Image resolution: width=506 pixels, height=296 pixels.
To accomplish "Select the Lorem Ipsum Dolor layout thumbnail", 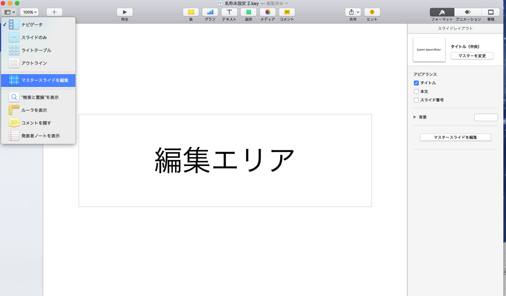I will [429, 50].
